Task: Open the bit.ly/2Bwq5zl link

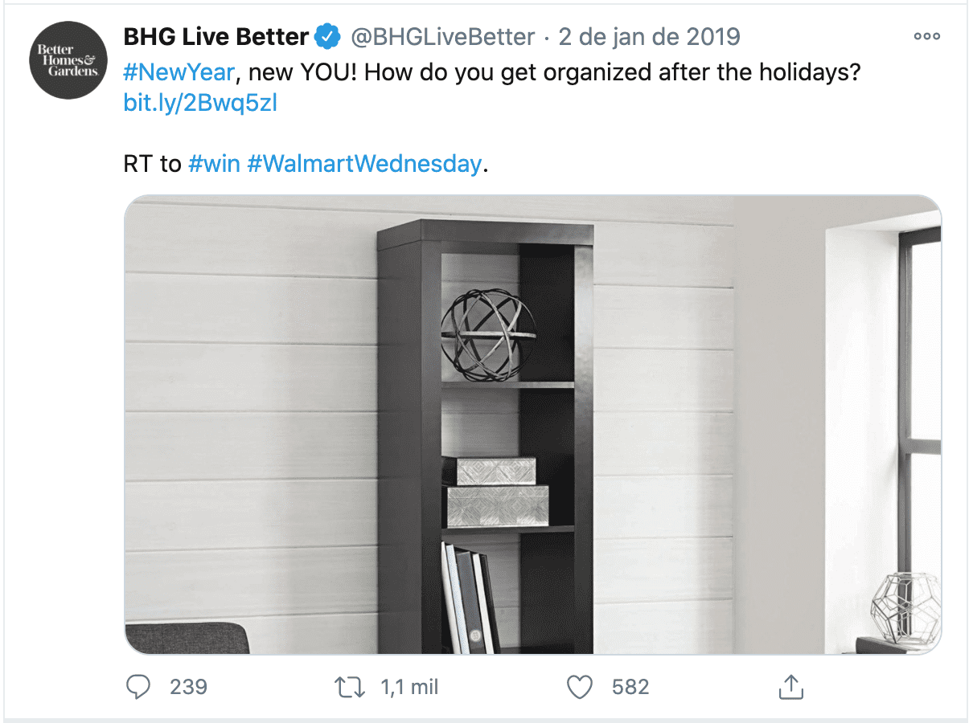Action: click(200, 103)
